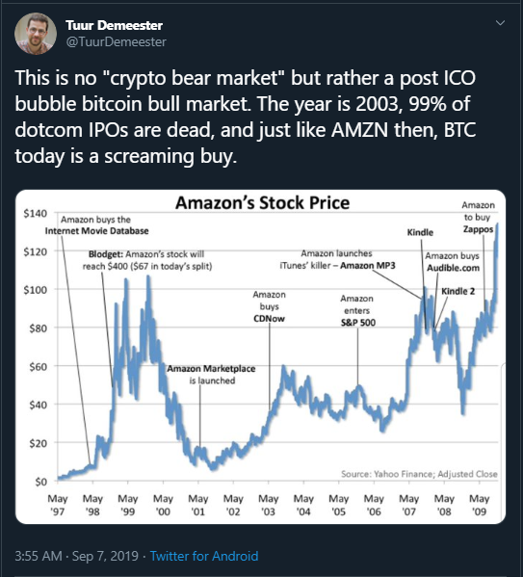Screen dimensions: 523x577
Task: Click the Amazon buys Audible.com annotation
Action: pos(453,262)
